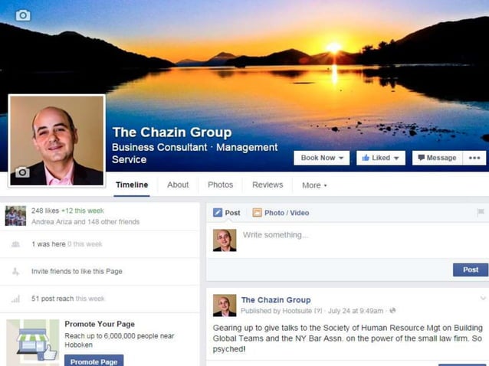Open the Reviews tab
This screenshot has height=366, width=489.
click(x=267, y=185)
